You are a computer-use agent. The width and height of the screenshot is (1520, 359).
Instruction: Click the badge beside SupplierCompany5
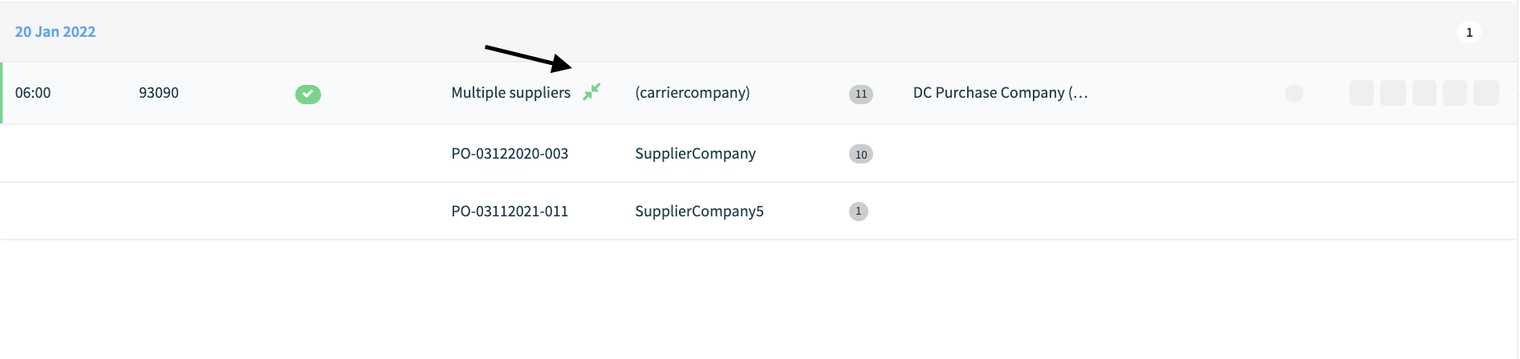click(x=859, y=211)
